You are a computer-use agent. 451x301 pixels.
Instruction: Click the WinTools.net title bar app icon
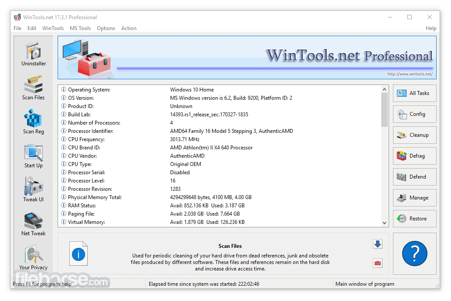point(17,17)
